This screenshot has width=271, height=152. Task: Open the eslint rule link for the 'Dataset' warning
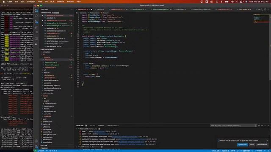pos(125,137)
